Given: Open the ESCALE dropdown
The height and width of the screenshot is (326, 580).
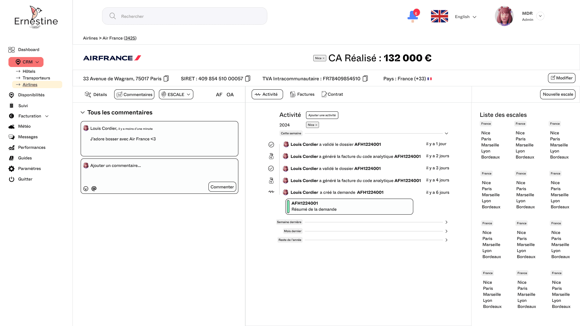Looking at the screenshot, I should pyautogui.click(x=176, y=94).
